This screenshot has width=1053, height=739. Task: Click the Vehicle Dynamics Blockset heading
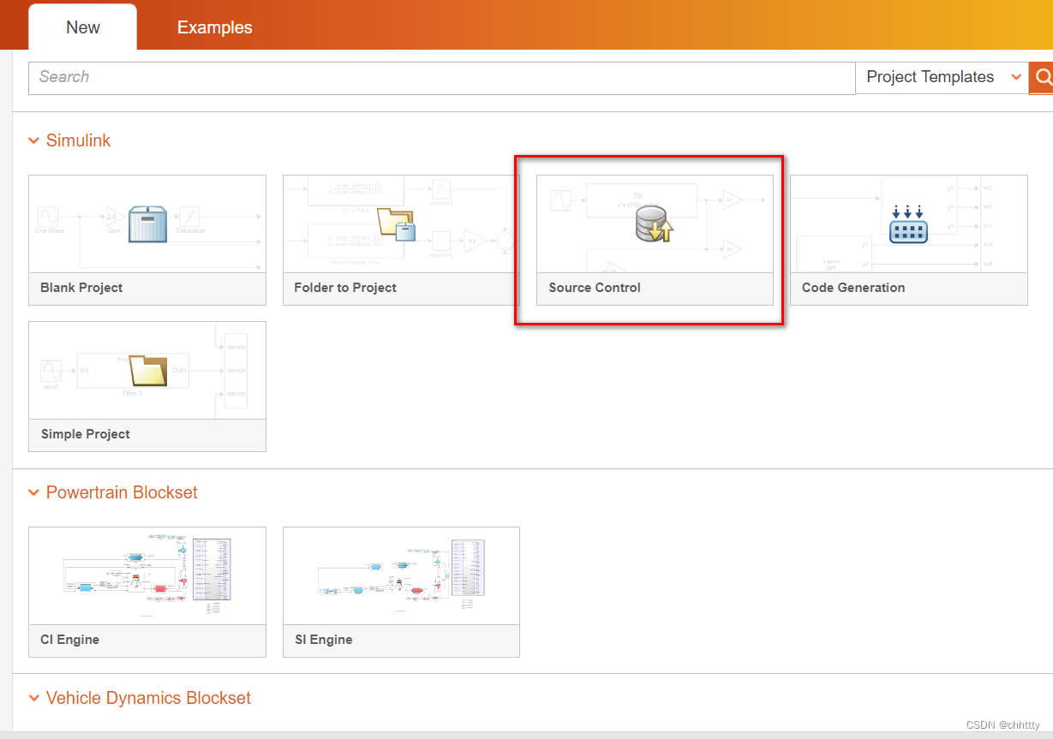(x=148, y=698)
